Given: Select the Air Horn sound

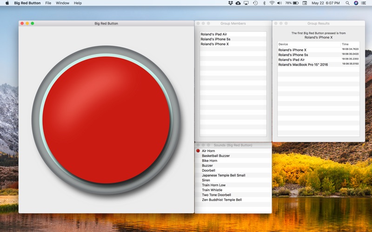Looking at the screenshot, I should click(x=233, y=151).
